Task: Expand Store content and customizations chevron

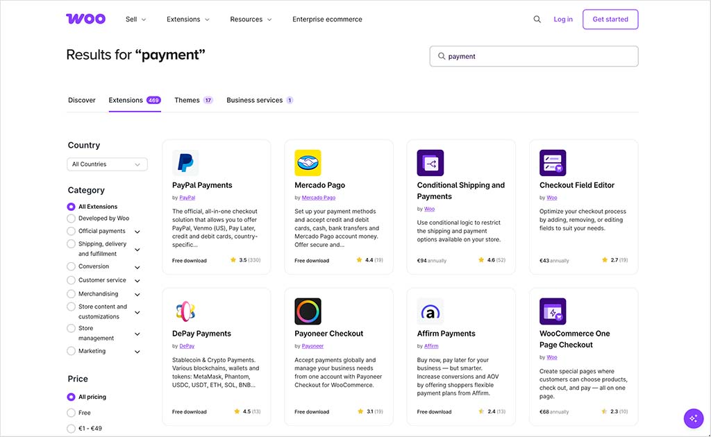Action: click(137, 312)
